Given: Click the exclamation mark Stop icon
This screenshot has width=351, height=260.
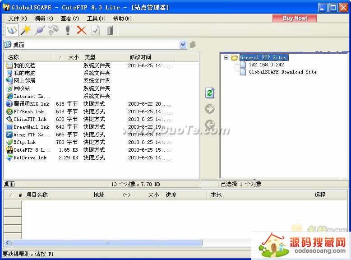Looking at the screenshot, I should tap(68, 30).
